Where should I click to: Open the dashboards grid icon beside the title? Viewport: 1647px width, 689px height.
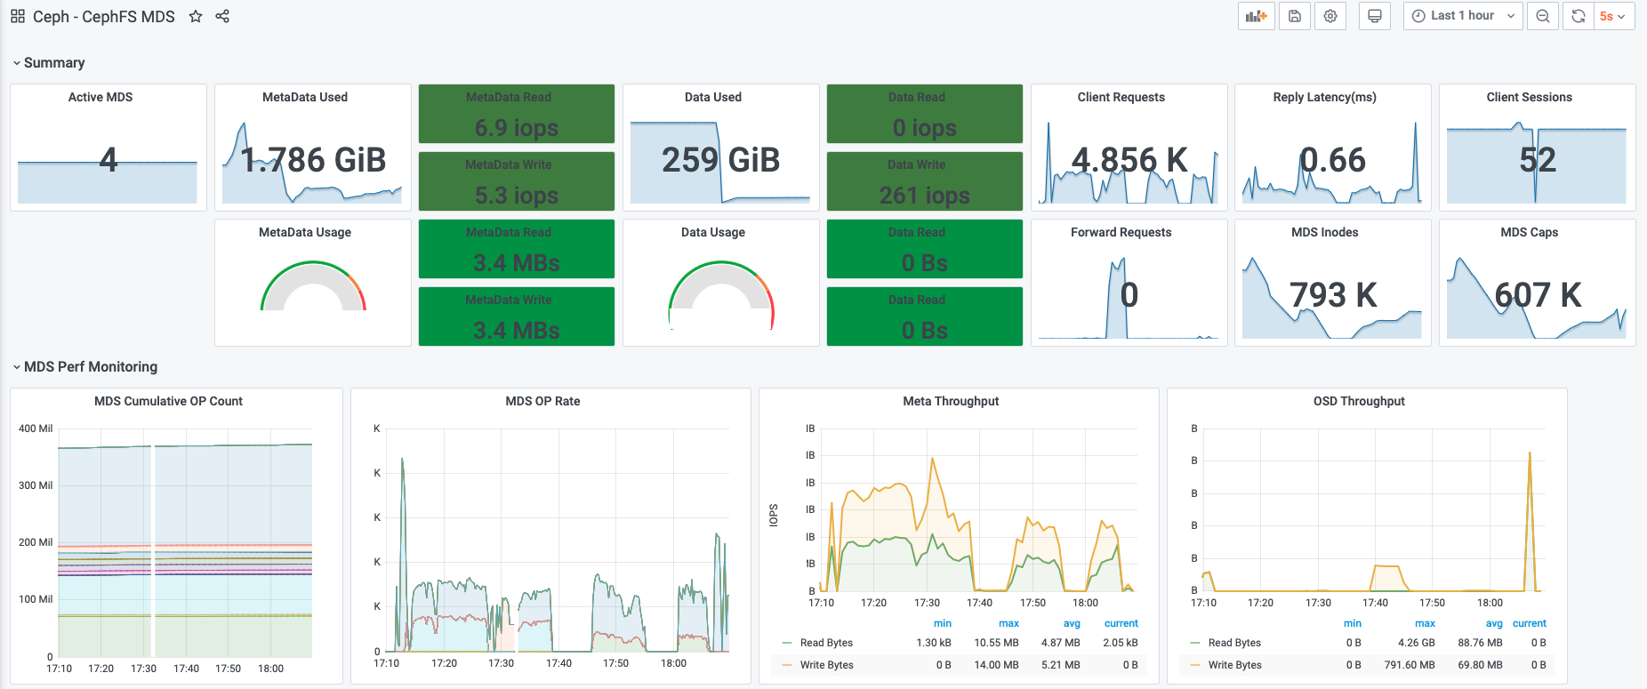tap(18, 16)
